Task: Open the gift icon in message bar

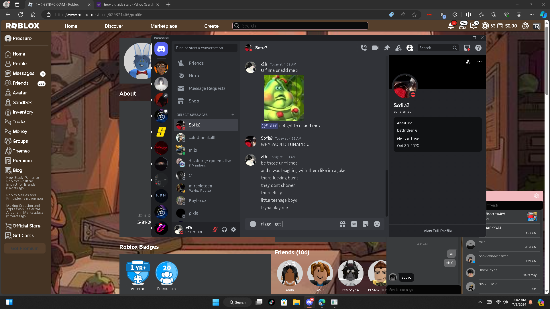Action: click(x=343, y=224)
